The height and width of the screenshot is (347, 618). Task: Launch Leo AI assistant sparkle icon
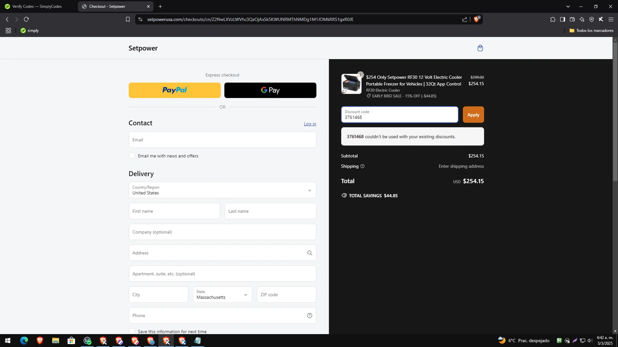point(582,19)
